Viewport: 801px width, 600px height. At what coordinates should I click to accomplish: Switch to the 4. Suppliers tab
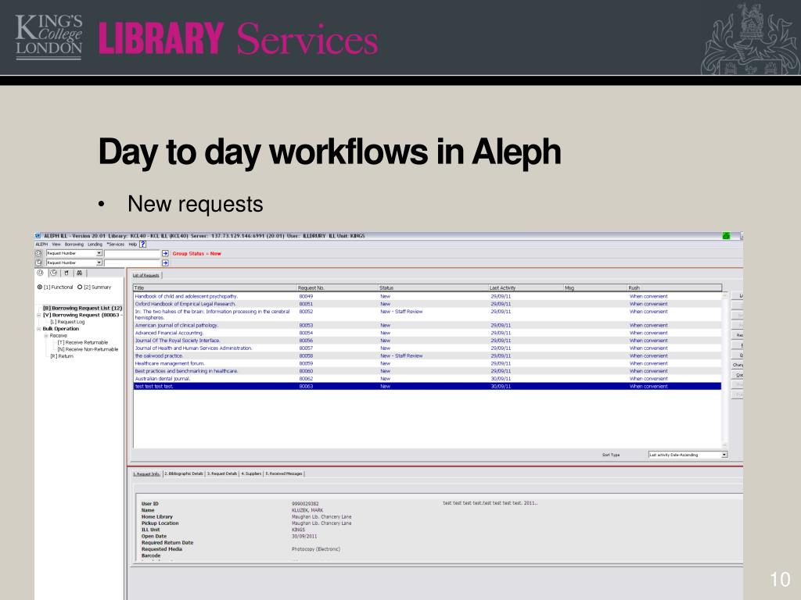pos(251,474)
